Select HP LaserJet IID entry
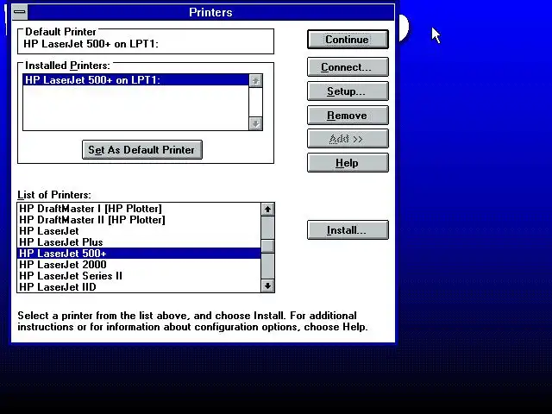Screen dimensions: 552x414 click(x=139, y=287)
